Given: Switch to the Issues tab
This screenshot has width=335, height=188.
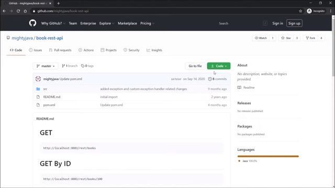Looking at the screenshot, I should 36,50.
